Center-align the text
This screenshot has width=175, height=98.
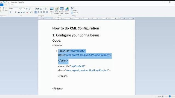point(39,12)
